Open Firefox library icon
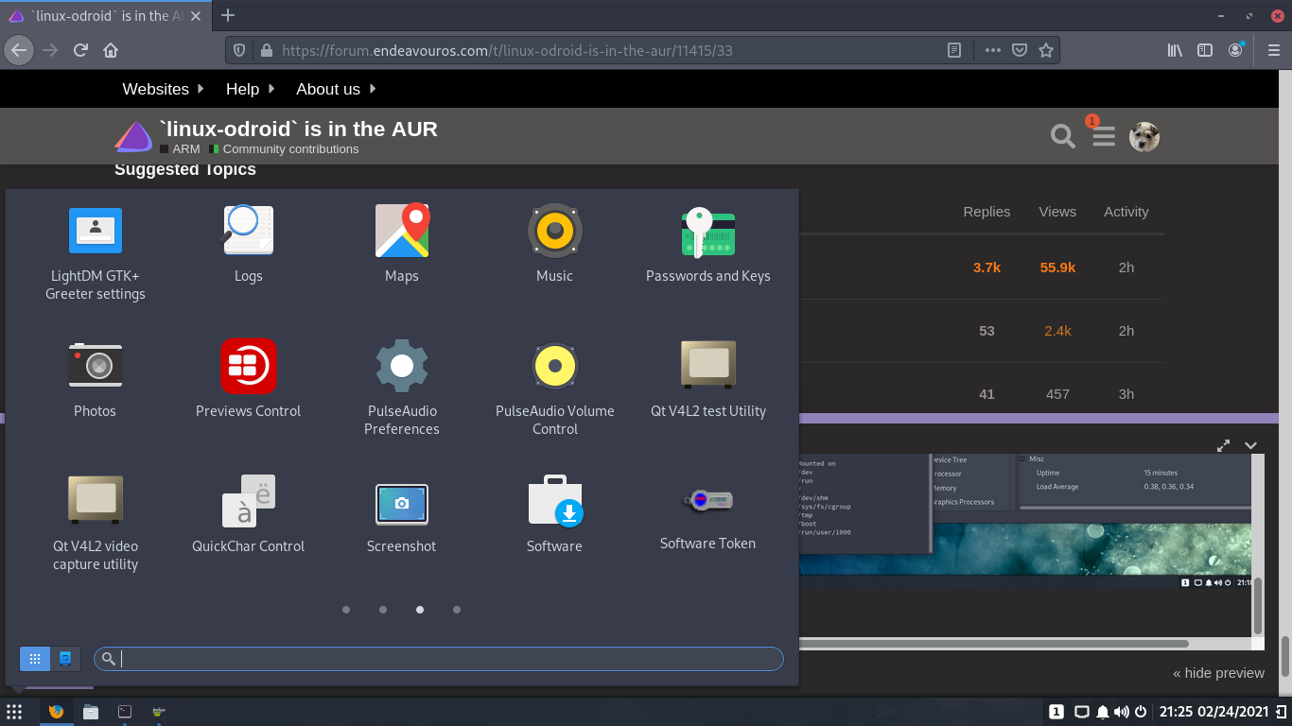This screenshot has width=1292, height=726. click(1175, 50)
